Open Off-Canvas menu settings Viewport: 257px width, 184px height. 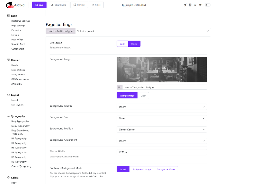click(20, 79)
